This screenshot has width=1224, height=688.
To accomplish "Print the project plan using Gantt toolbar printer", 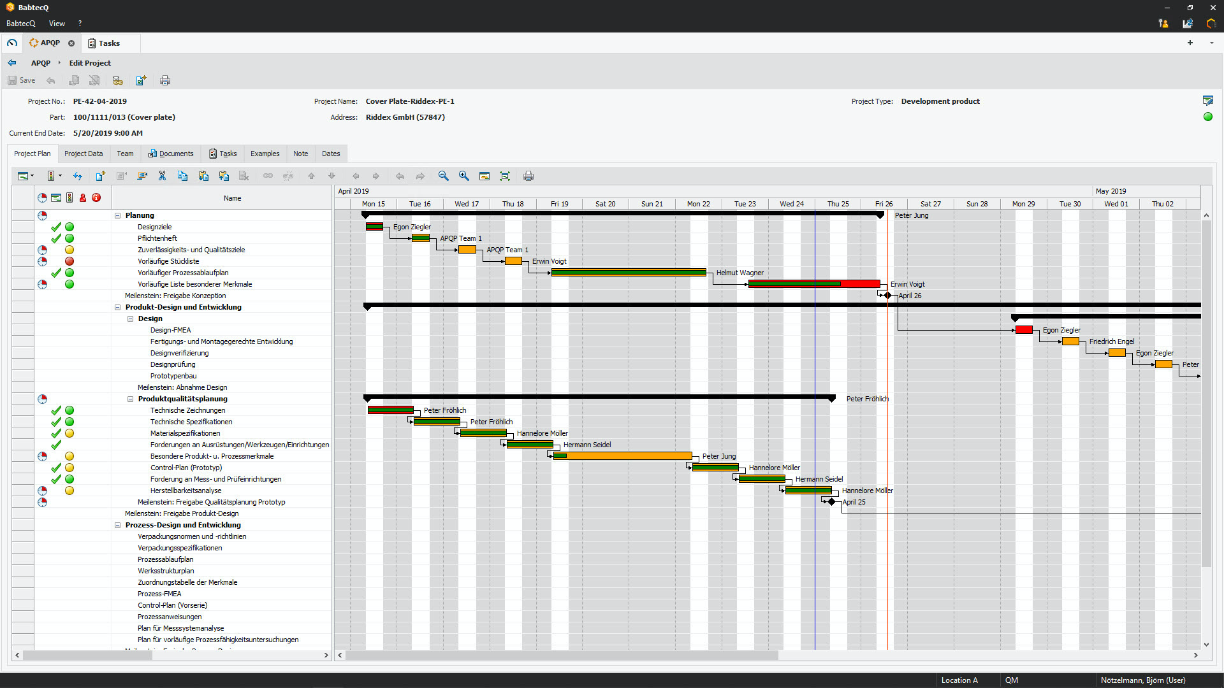I will [528, 176].
